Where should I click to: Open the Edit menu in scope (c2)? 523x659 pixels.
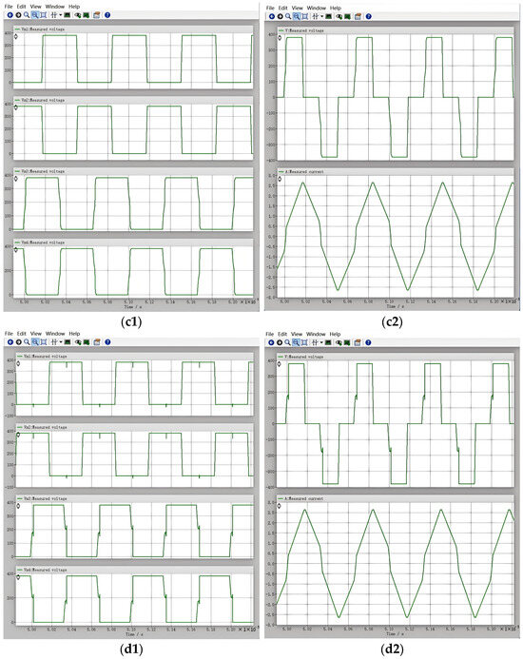click(283, 8)
